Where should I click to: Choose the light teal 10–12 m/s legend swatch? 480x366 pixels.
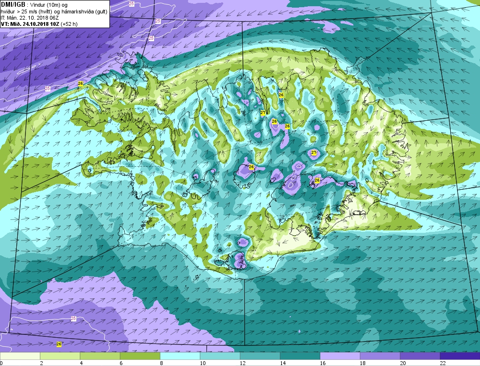(220, 356)
